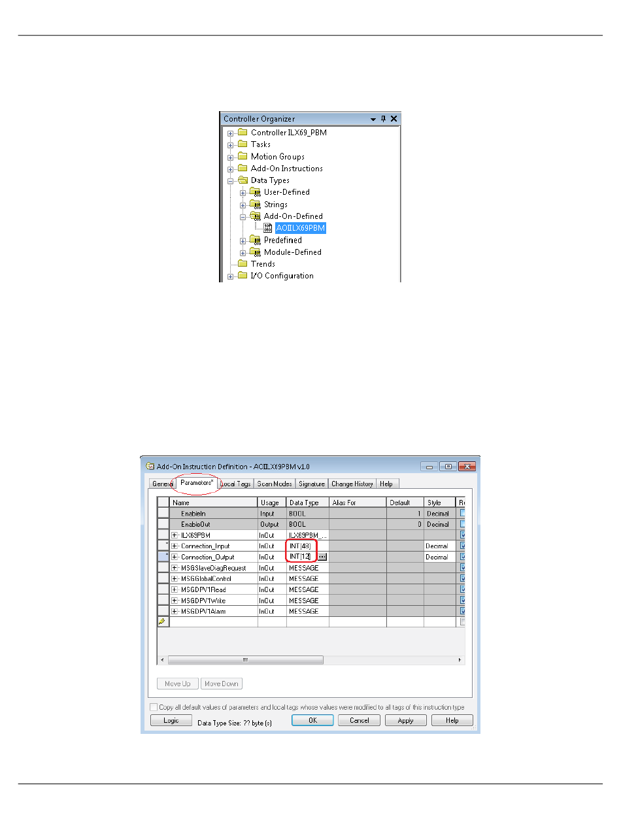The width and height of the screenshot is (621, 828).
Task: Click the Predefined folder icon
Action: [256, 240]
